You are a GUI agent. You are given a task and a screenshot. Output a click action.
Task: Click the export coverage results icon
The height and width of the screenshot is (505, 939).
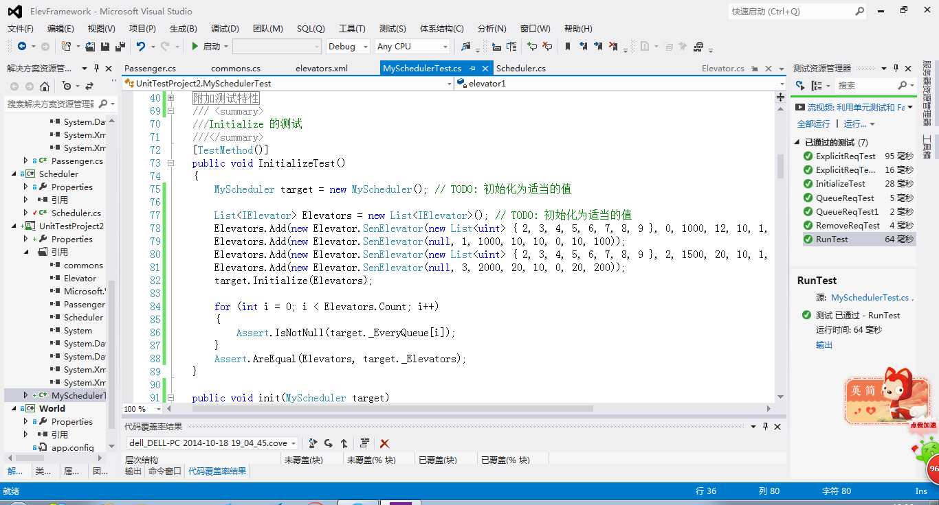click(x=313, y=443)
